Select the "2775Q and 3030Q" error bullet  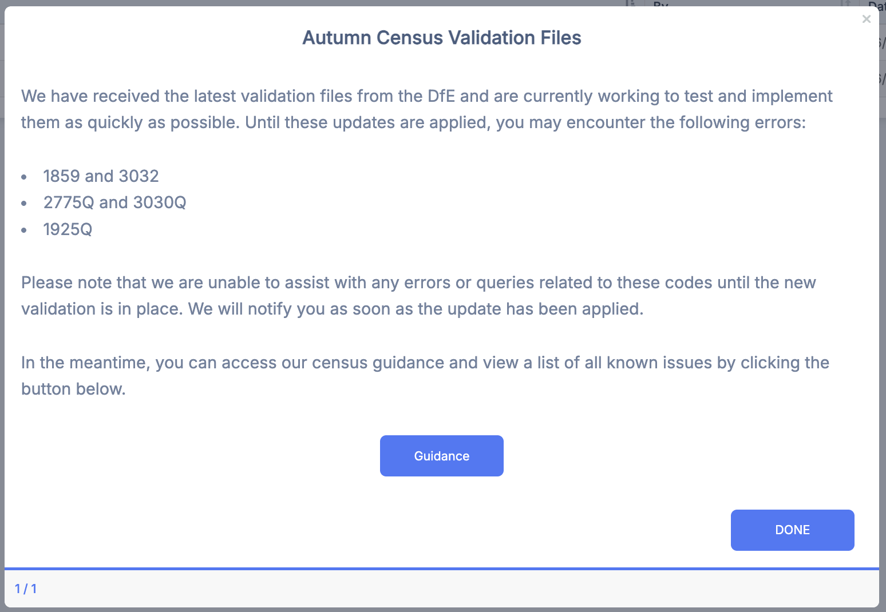[114, 202]
